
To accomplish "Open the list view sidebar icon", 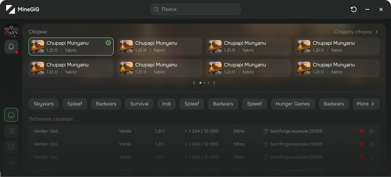I will coord(11,131).
